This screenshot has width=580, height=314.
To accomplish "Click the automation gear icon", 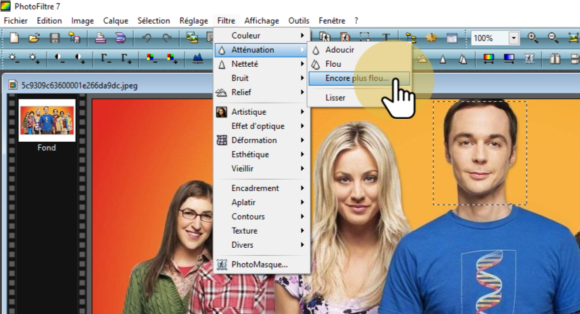I will click(x=431, y=38).
